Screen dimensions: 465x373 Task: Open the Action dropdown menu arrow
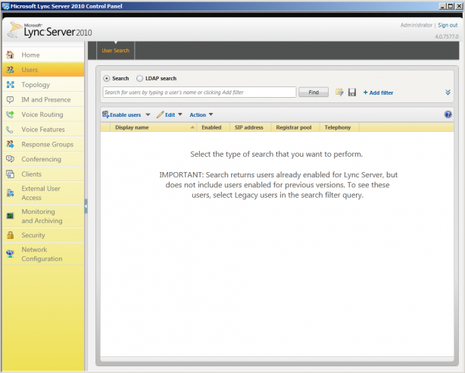[x=211, y=114]
